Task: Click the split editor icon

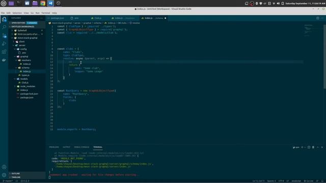Action: click(318, 18)
